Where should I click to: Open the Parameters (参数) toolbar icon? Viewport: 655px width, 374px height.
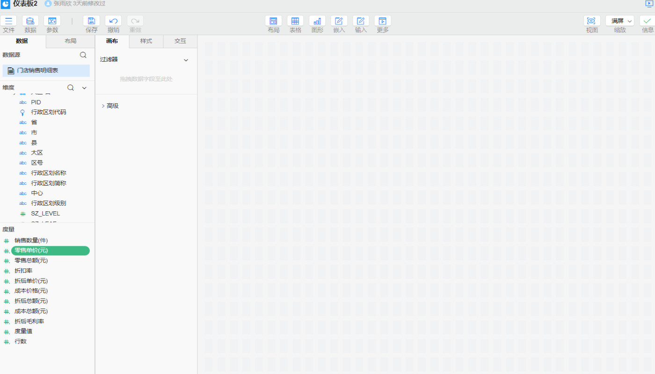52,21
